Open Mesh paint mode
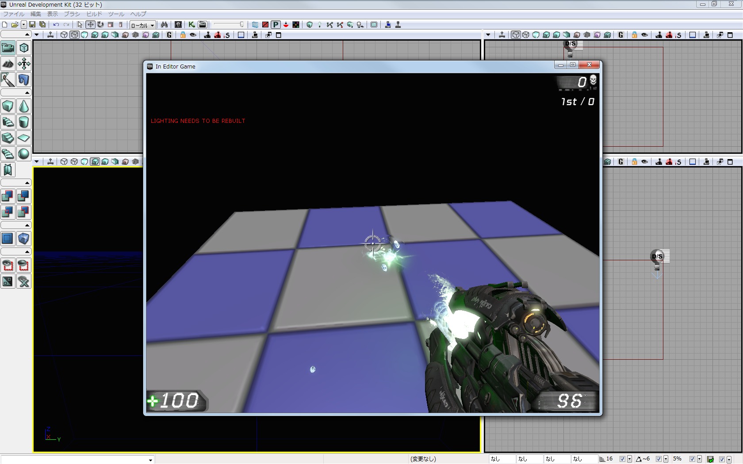 point(8,80)
